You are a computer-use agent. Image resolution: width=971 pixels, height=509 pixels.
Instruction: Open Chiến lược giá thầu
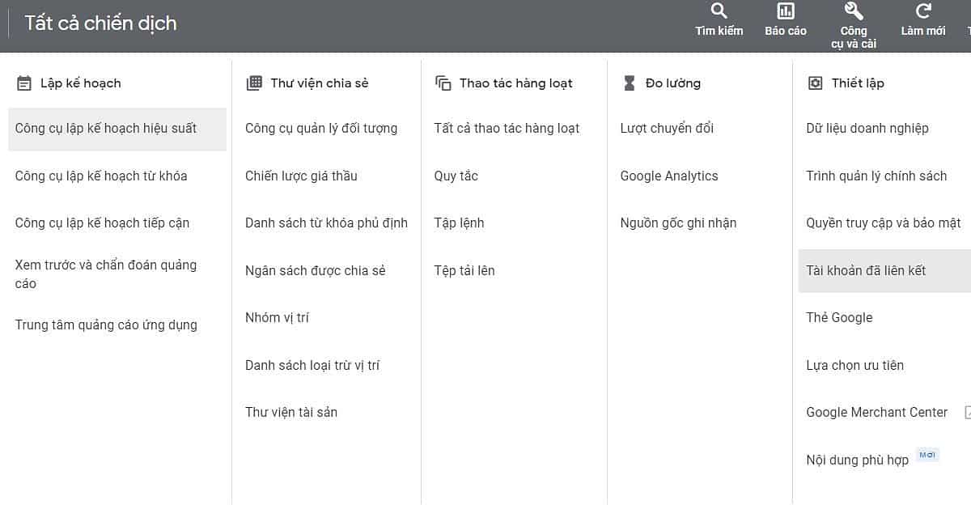point(301,176)
